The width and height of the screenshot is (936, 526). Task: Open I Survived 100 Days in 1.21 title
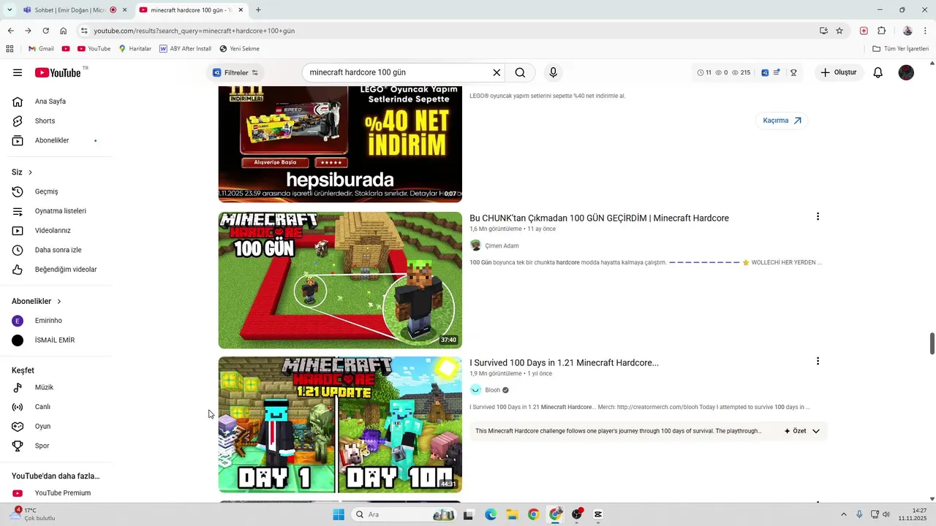click(x=564, y=362)
